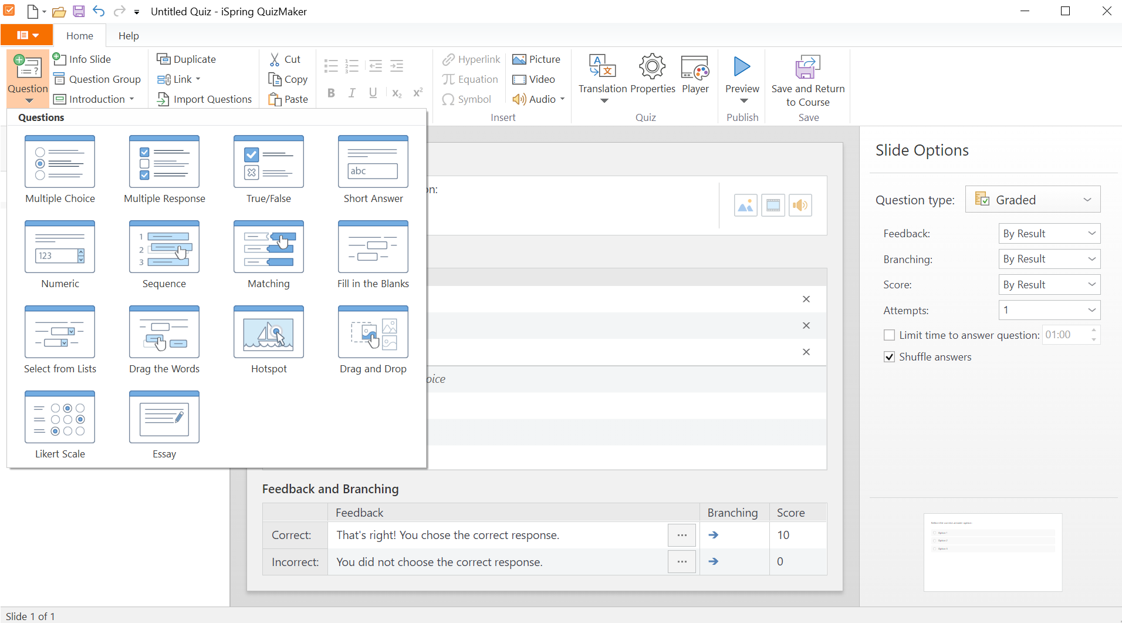Expand the Audio dropdown in the ribbon
The image size is (1122, 623).
tap(562, 99)
